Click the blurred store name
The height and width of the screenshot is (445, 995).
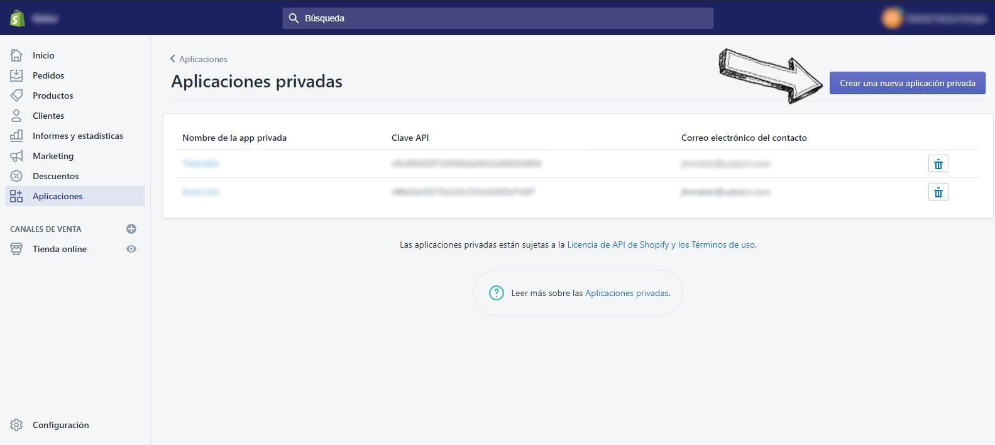click(x=45, y=18)
